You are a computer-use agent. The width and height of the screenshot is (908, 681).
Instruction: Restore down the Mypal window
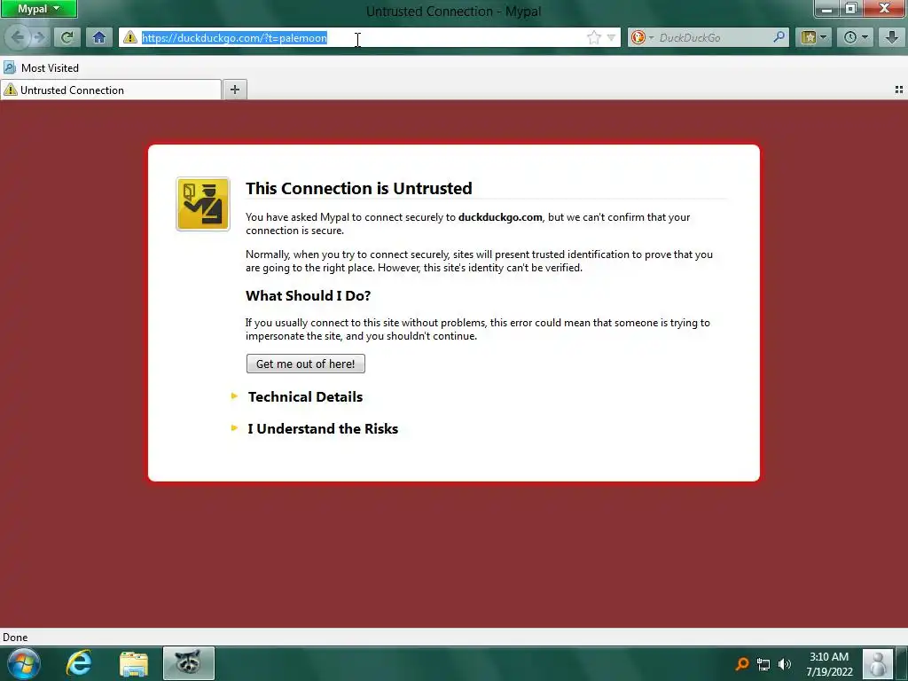coord(851,9)
